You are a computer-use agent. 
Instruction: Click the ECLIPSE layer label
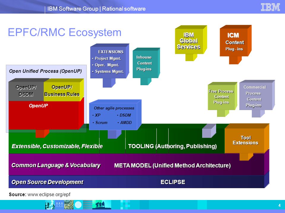click(x=173, y=182)
